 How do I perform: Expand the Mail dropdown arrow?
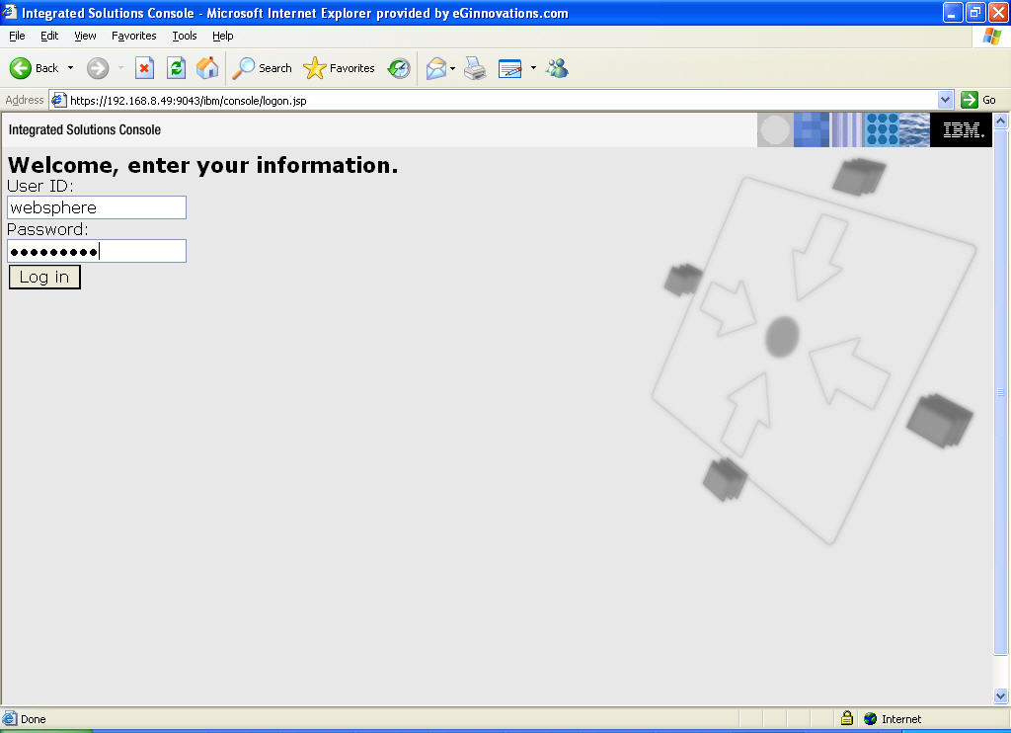pos(452,68)
